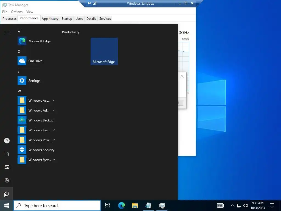Expand the Windows Accessories chevron
281x211 pixels.
[54, 100]
